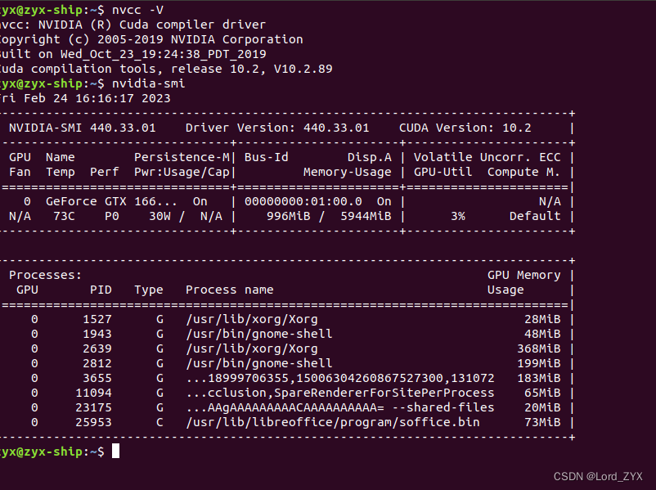Click the "Processes:" section heading
656x490 pixels.
[x=45, y=275]
